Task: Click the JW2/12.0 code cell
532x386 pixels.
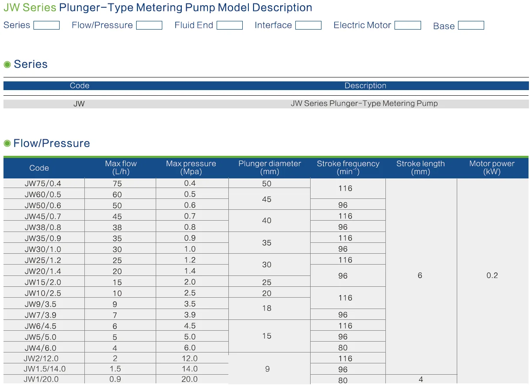Action: click(x=41, y=358)
